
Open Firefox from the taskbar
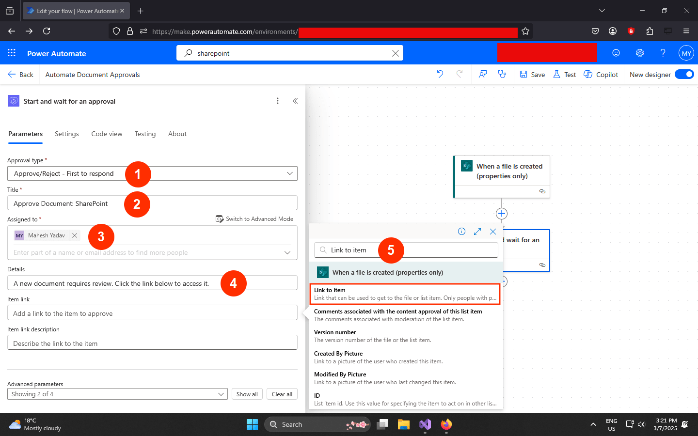(x=446, y=424)
